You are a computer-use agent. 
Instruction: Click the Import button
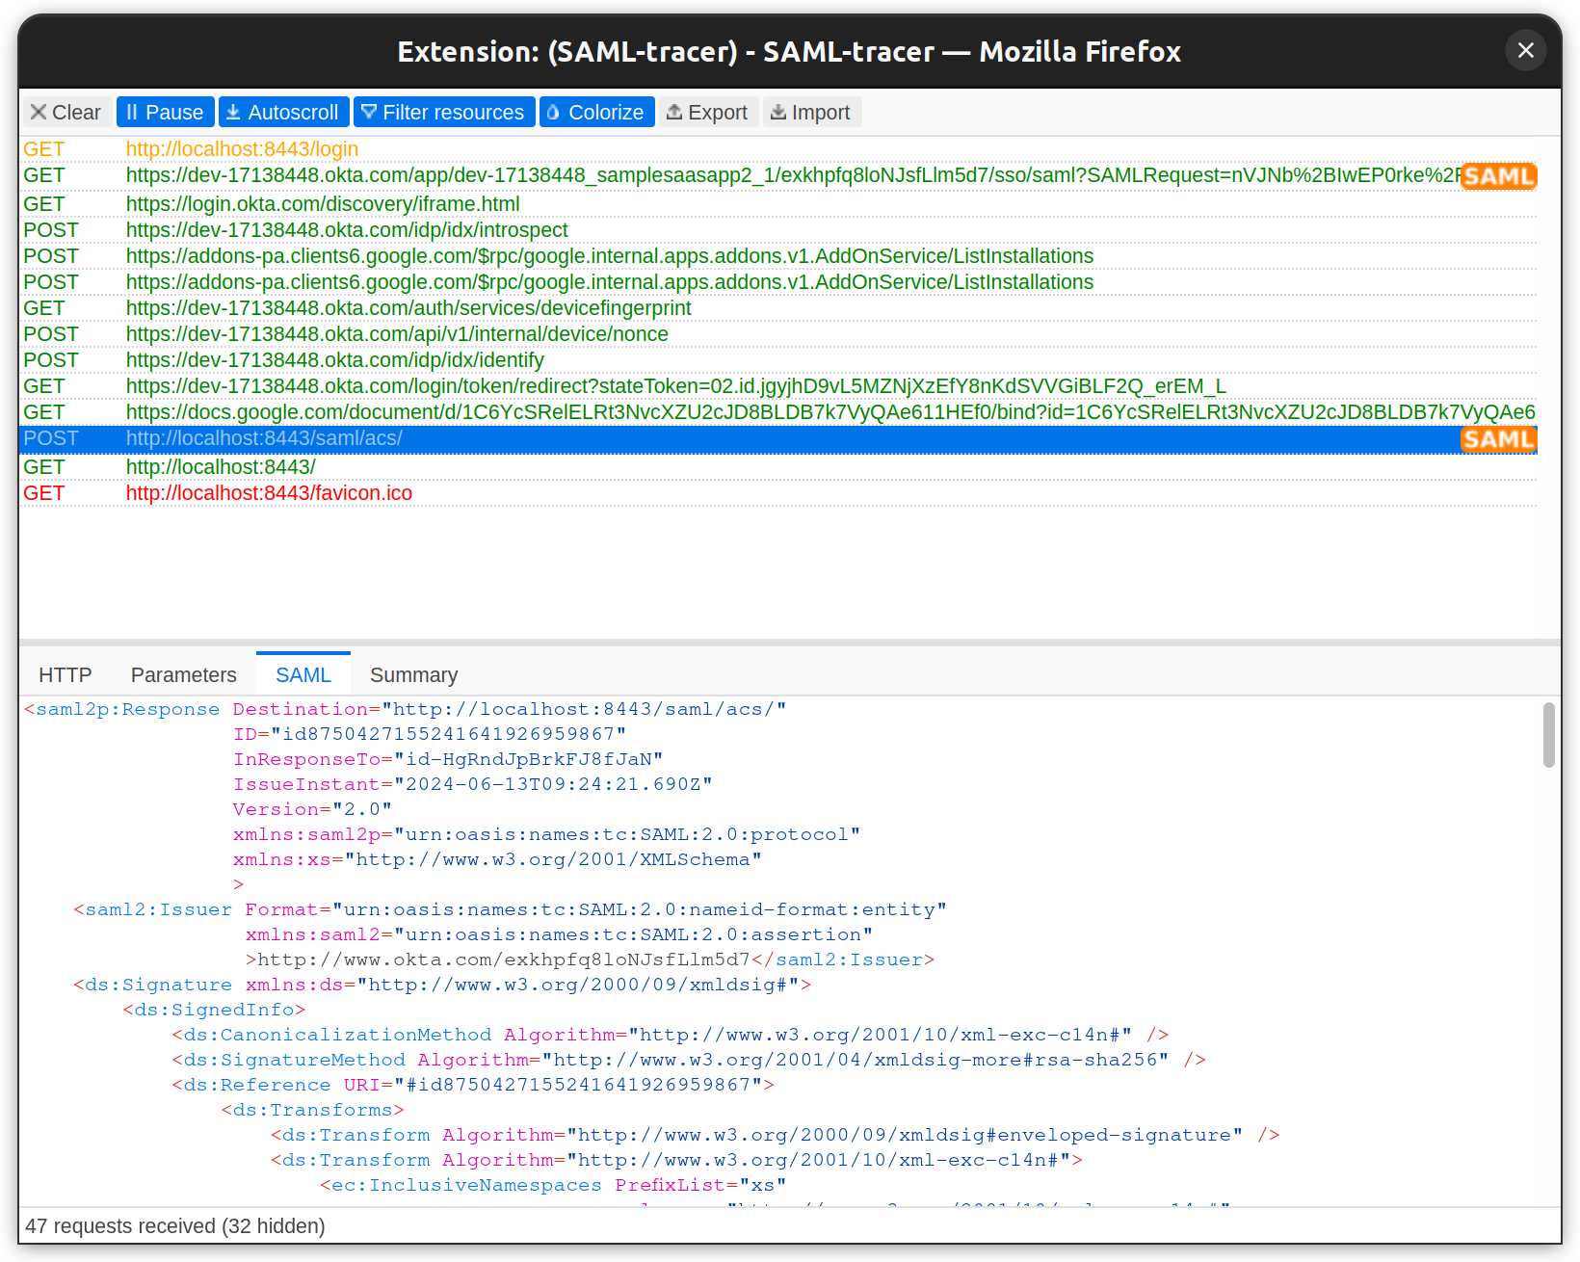coord(811,112)
